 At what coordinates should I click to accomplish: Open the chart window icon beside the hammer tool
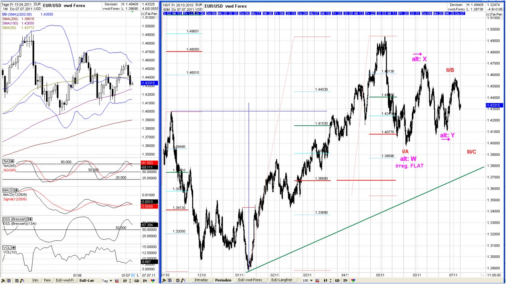click(x=9, y=280)
